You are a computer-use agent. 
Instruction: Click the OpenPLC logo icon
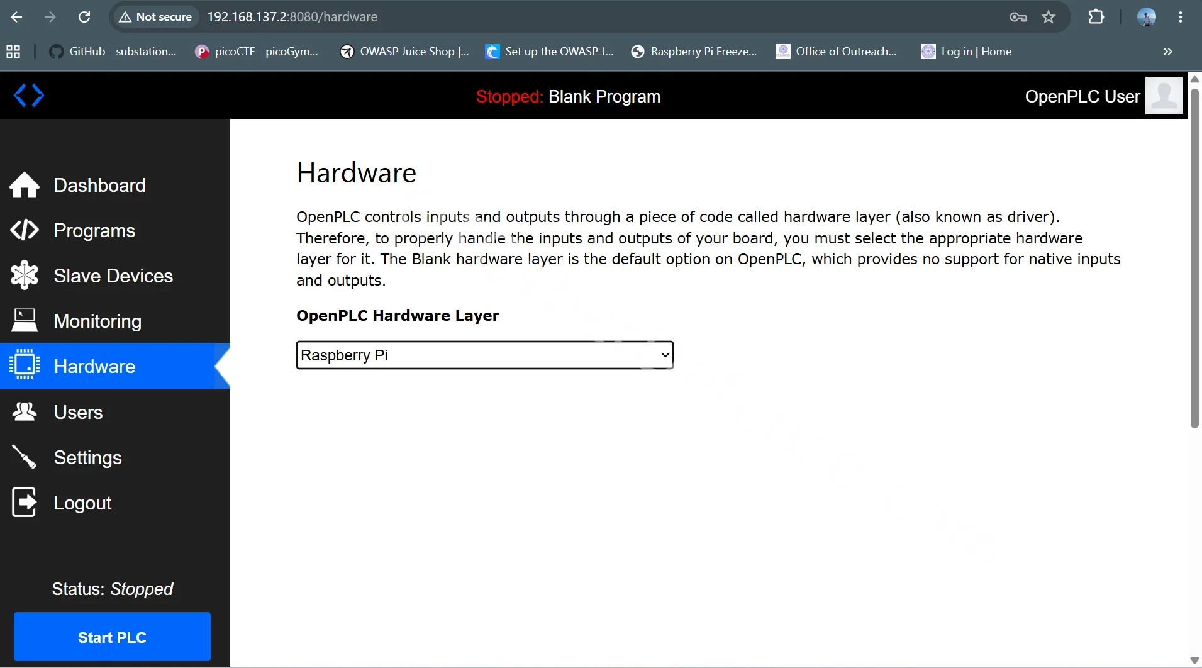(x=29, y=96)
